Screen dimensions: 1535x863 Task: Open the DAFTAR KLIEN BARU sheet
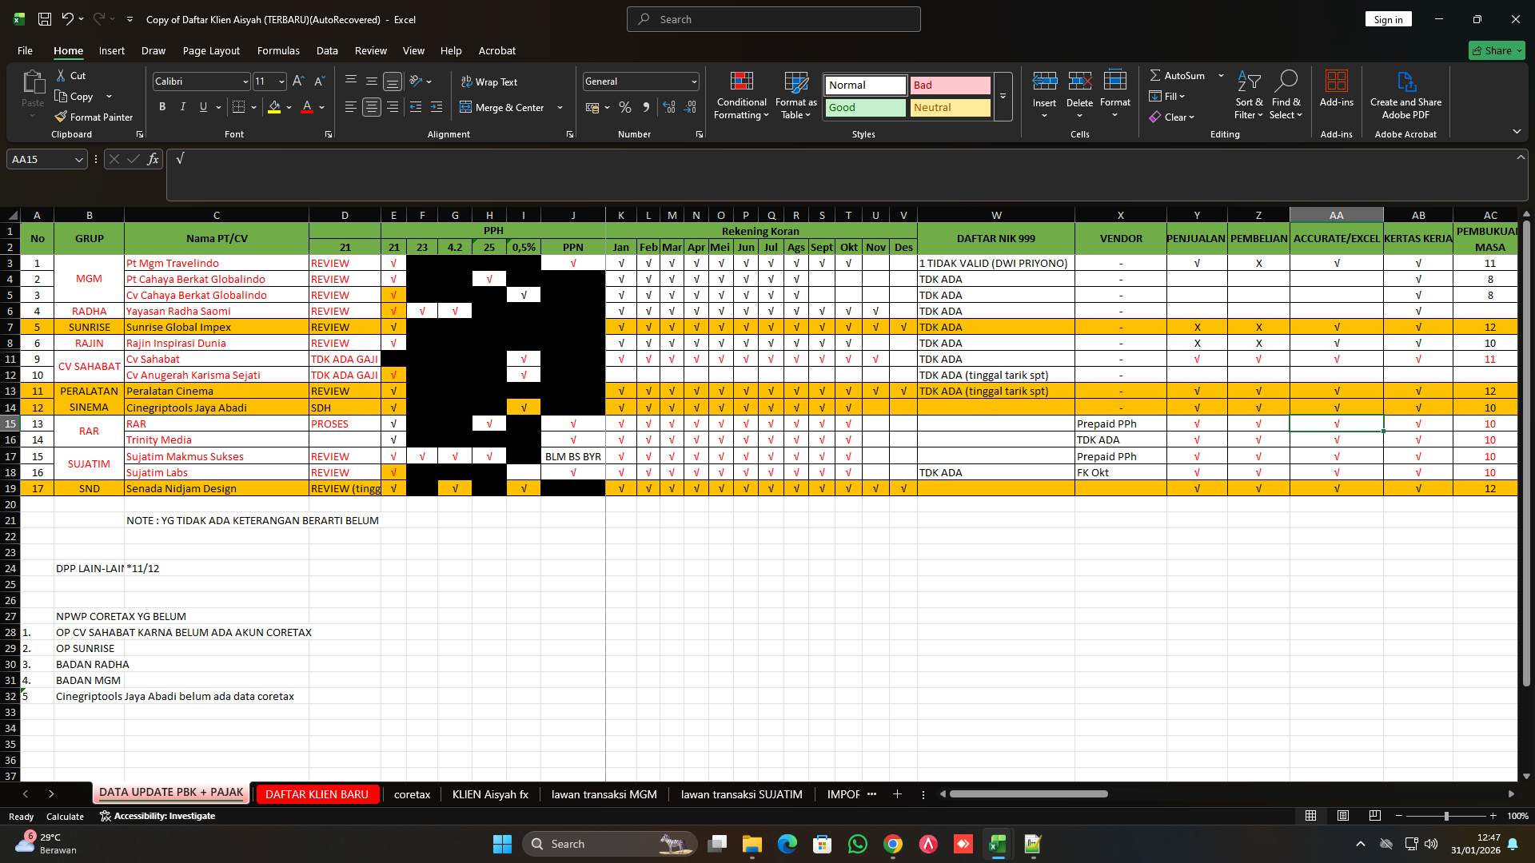click(317, 793)
